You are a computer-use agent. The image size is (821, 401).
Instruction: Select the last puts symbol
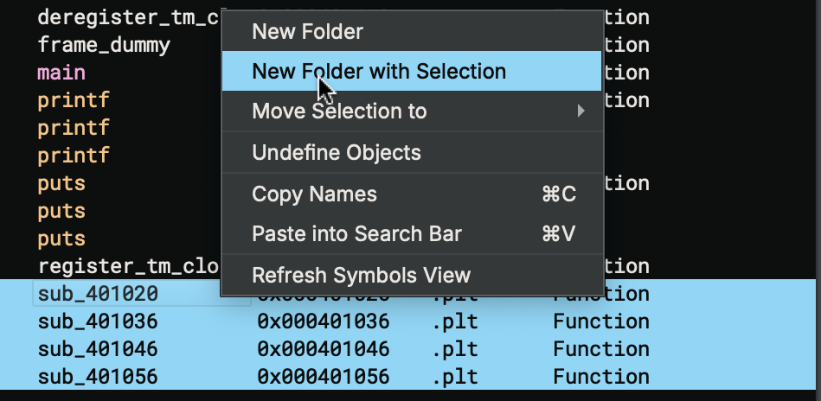tap(61, 239)
